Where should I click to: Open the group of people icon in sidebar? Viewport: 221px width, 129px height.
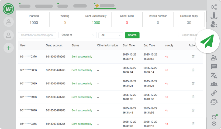[214, 84]
